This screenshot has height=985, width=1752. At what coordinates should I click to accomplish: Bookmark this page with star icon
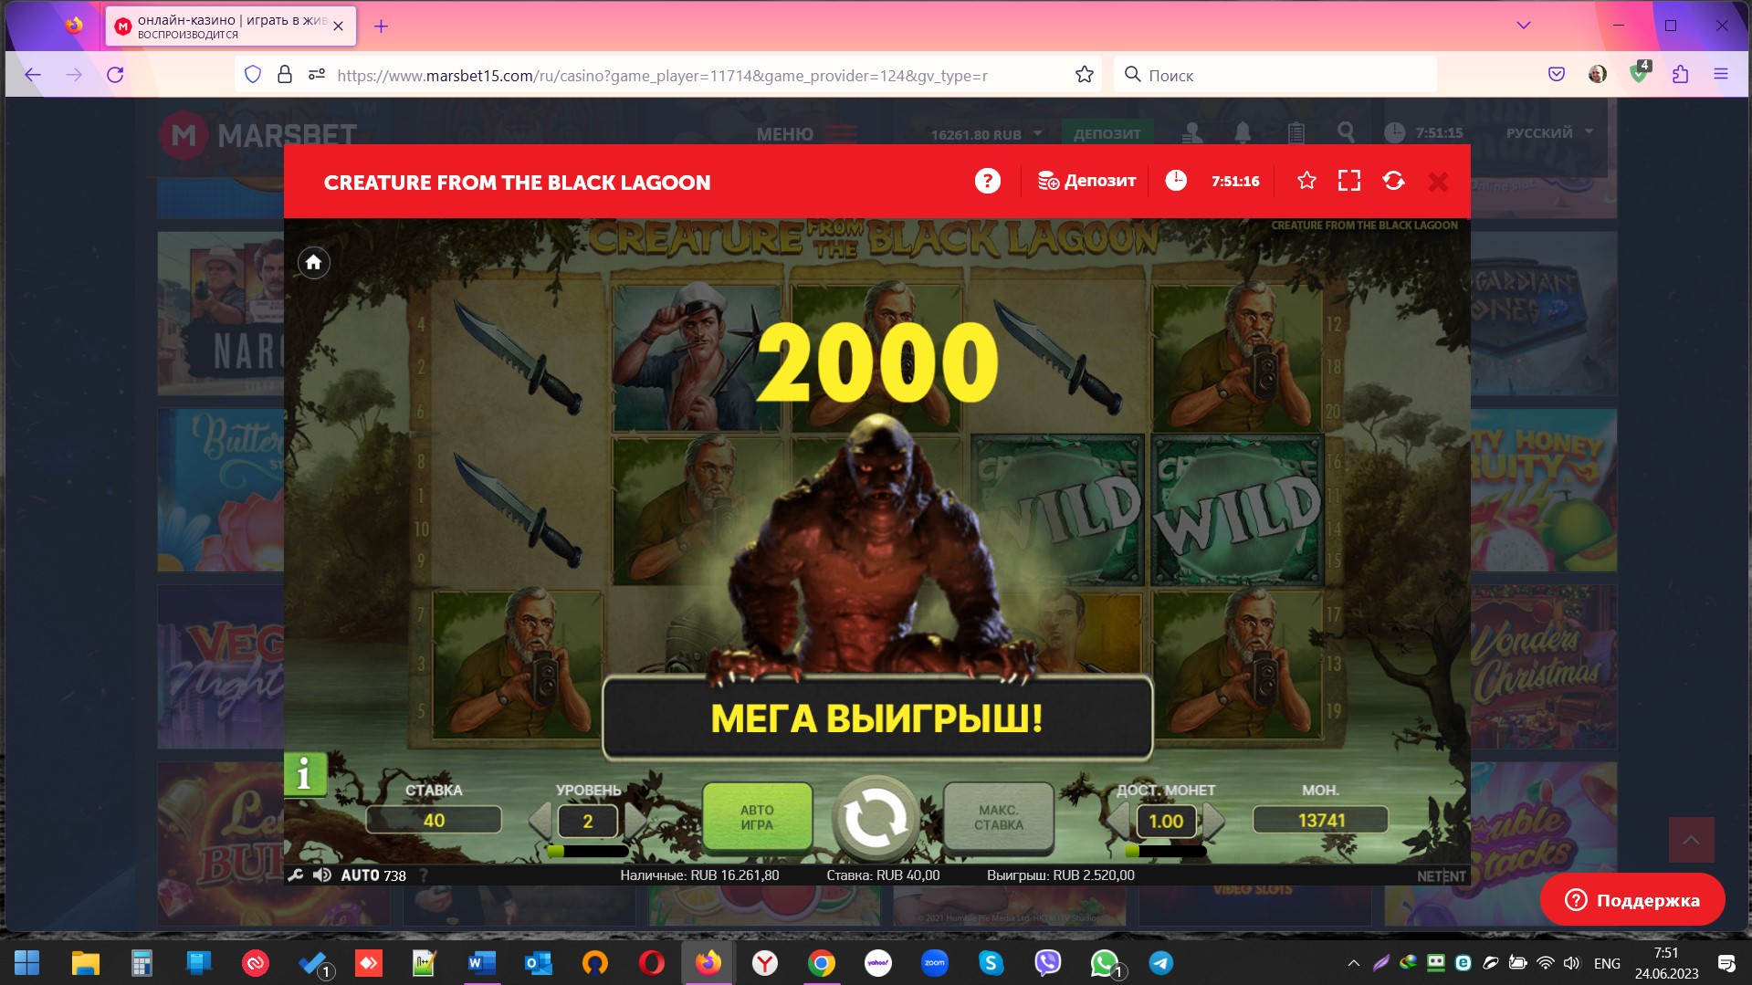click(1084, 75)
